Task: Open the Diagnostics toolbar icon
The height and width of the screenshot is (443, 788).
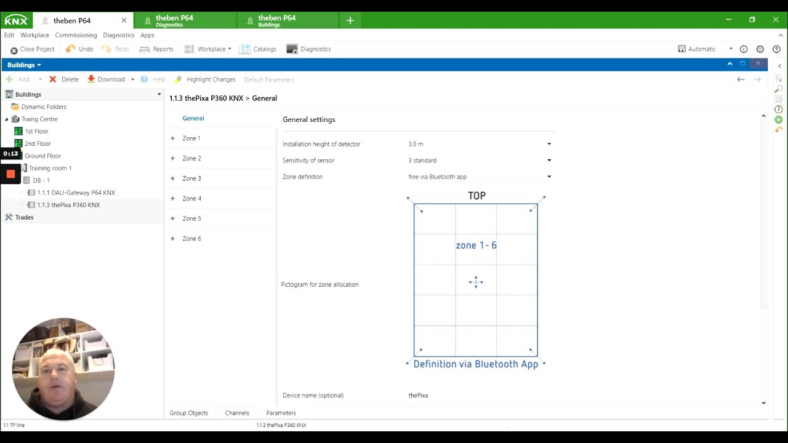Action: tap(292, 49)
